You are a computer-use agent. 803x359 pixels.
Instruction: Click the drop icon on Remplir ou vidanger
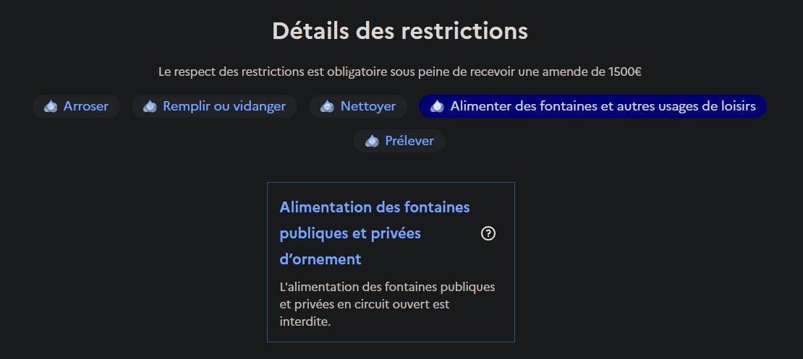coord(150,106)
